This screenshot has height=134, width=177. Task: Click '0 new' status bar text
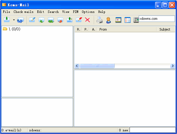tap(123, 130)
